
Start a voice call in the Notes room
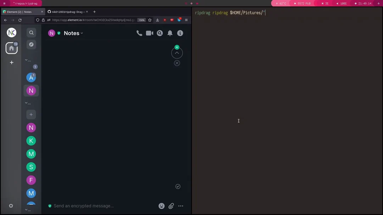(139, 33)
